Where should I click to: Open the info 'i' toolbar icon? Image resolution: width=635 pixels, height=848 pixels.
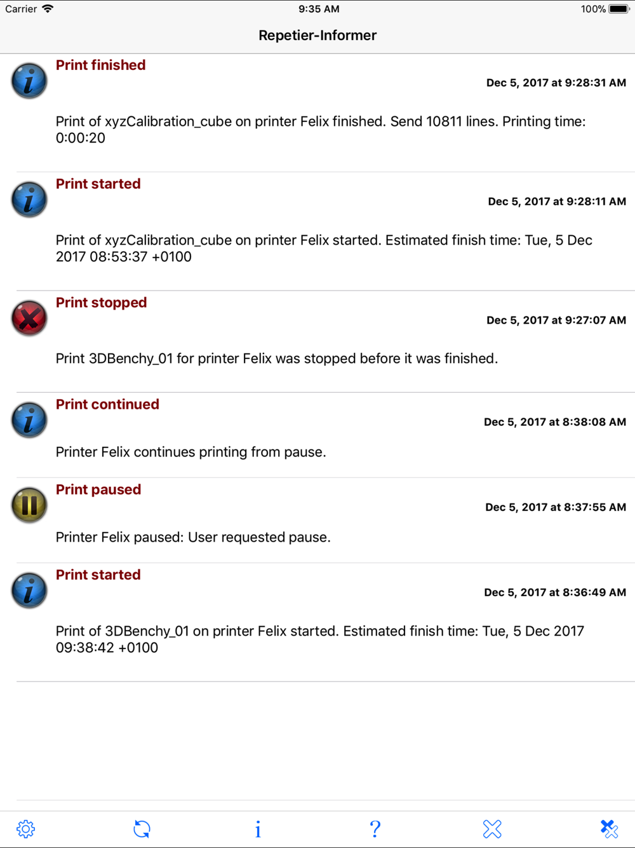pyautogui.click(x=258, y=829)
